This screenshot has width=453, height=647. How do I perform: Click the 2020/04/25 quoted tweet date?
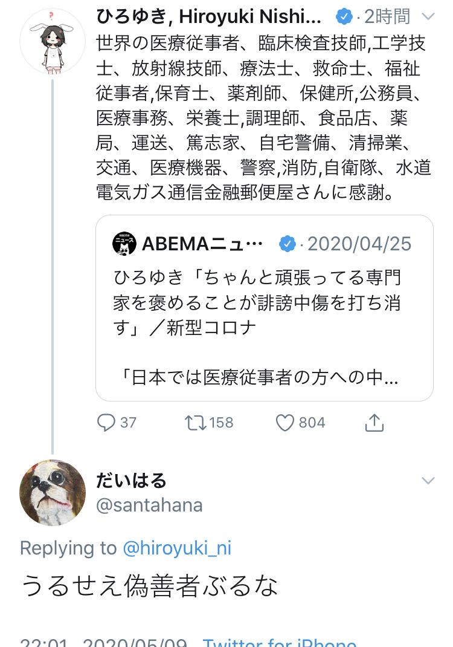coord(359,244)
